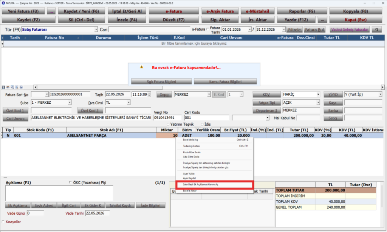The image size is (387, 232).
Task: Click the floppy disk save icon below grid
Action: point(3,87)
